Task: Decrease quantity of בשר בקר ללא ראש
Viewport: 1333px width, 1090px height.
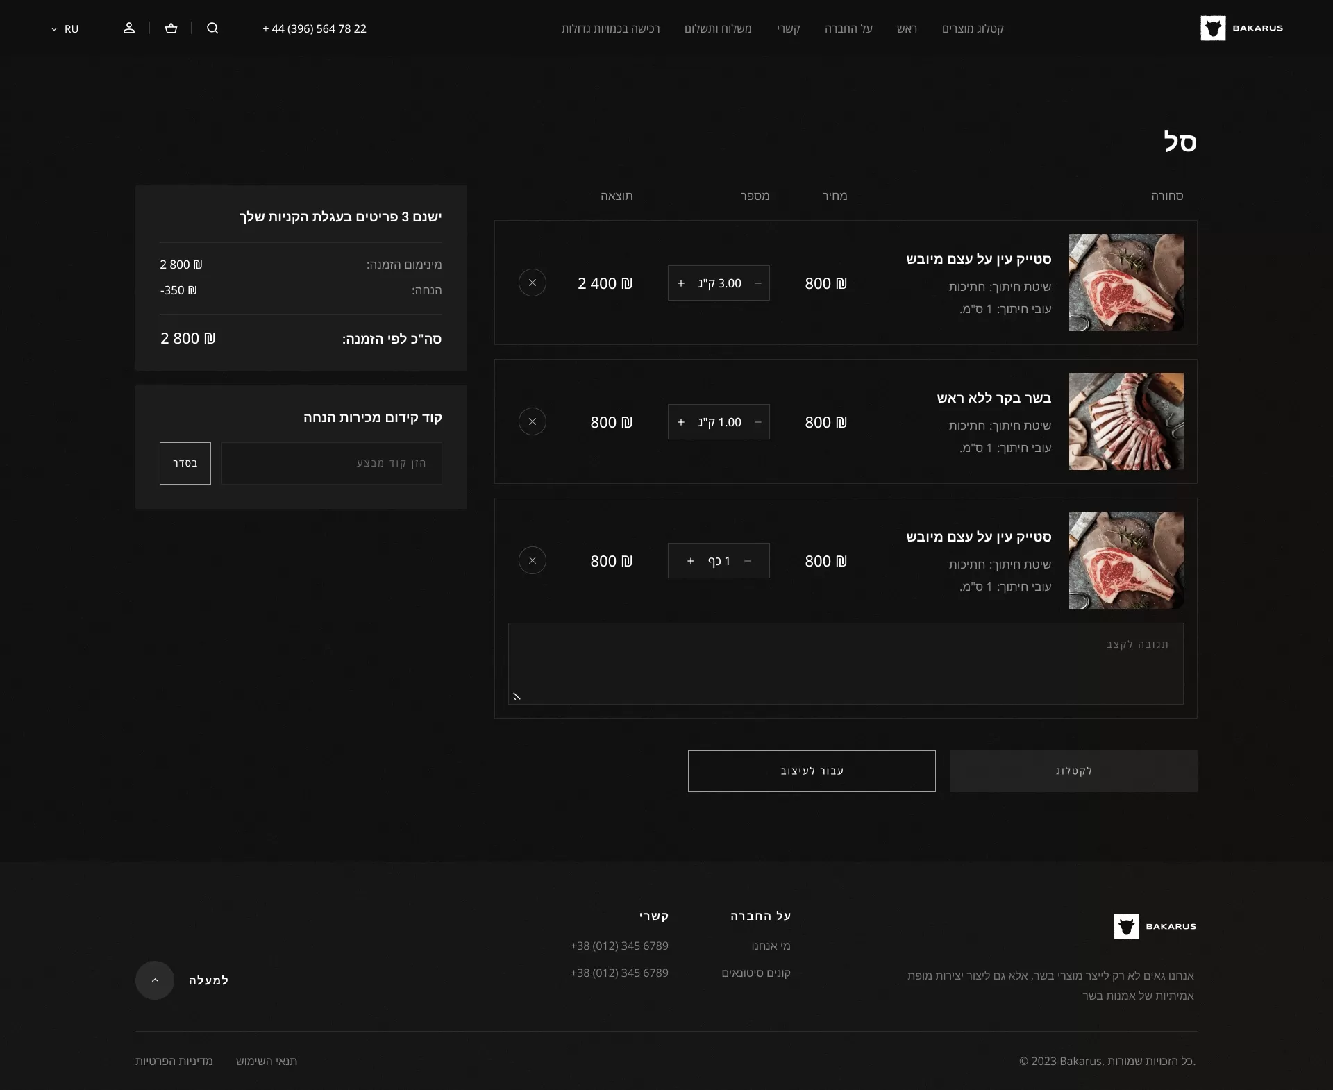Action: pyautogui.click(x=759, y=422)
